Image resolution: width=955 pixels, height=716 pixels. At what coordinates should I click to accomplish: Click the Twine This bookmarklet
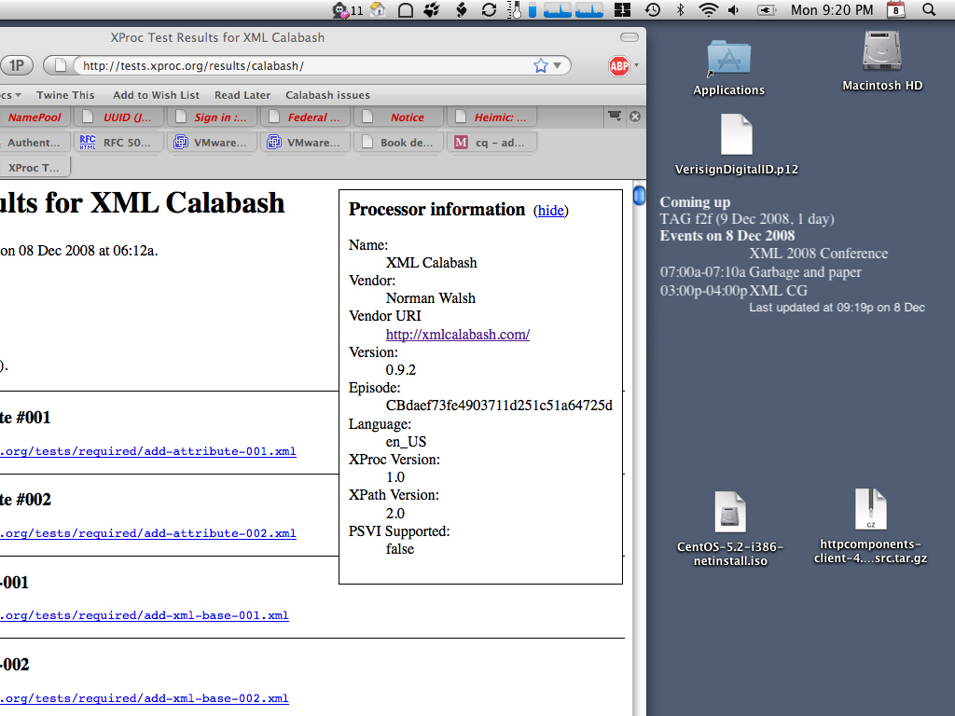[x=65, y=95]
